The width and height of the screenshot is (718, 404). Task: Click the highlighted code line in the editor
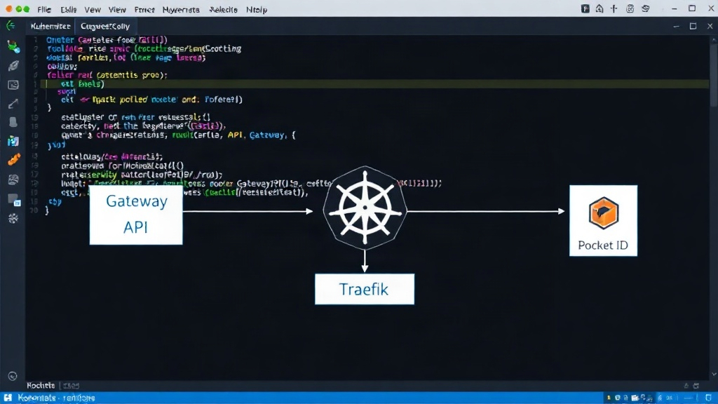click(x=374, y=84)
